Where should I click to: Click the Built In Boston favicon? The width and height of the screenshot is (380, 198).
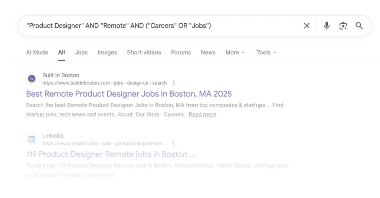32,79
